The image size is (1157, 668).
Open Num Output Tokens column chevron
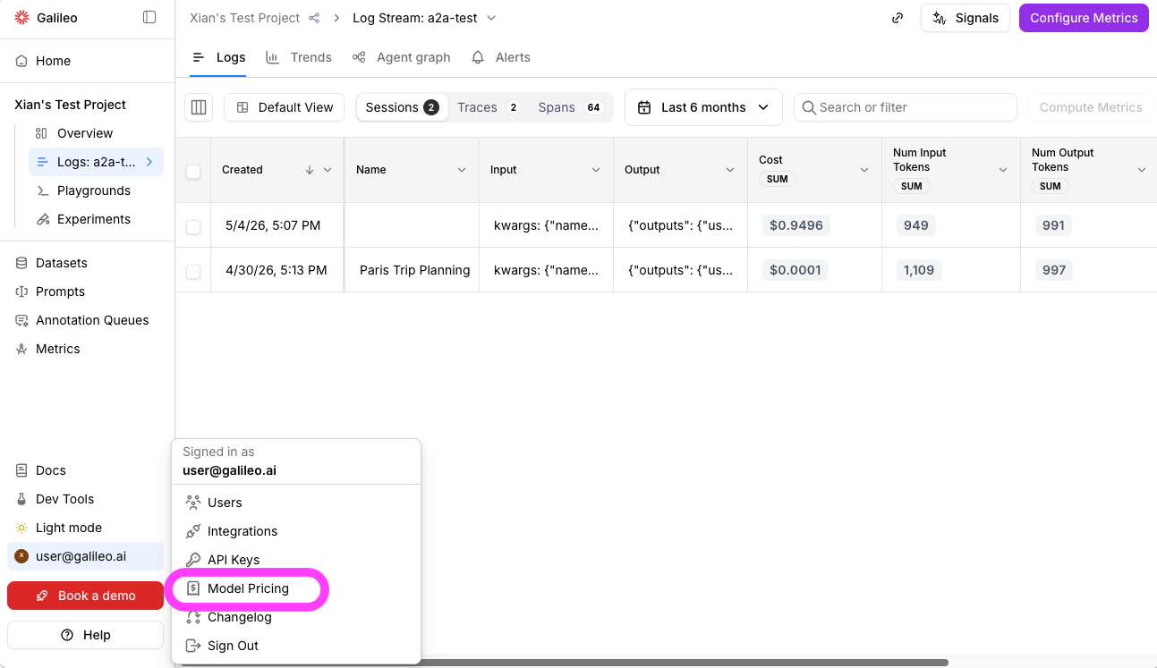click(x=1142, y=170)
